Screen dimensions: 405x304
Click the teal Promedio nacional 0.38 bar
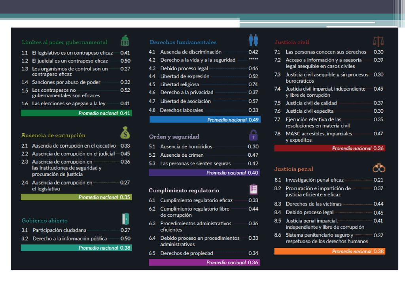[76, 248]
